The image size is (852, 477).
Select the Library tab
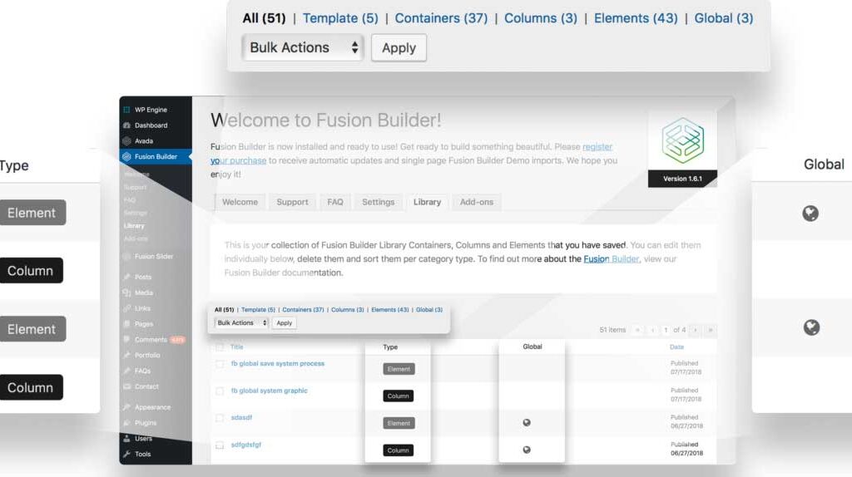pyautogui.click(x=427, y=202)
